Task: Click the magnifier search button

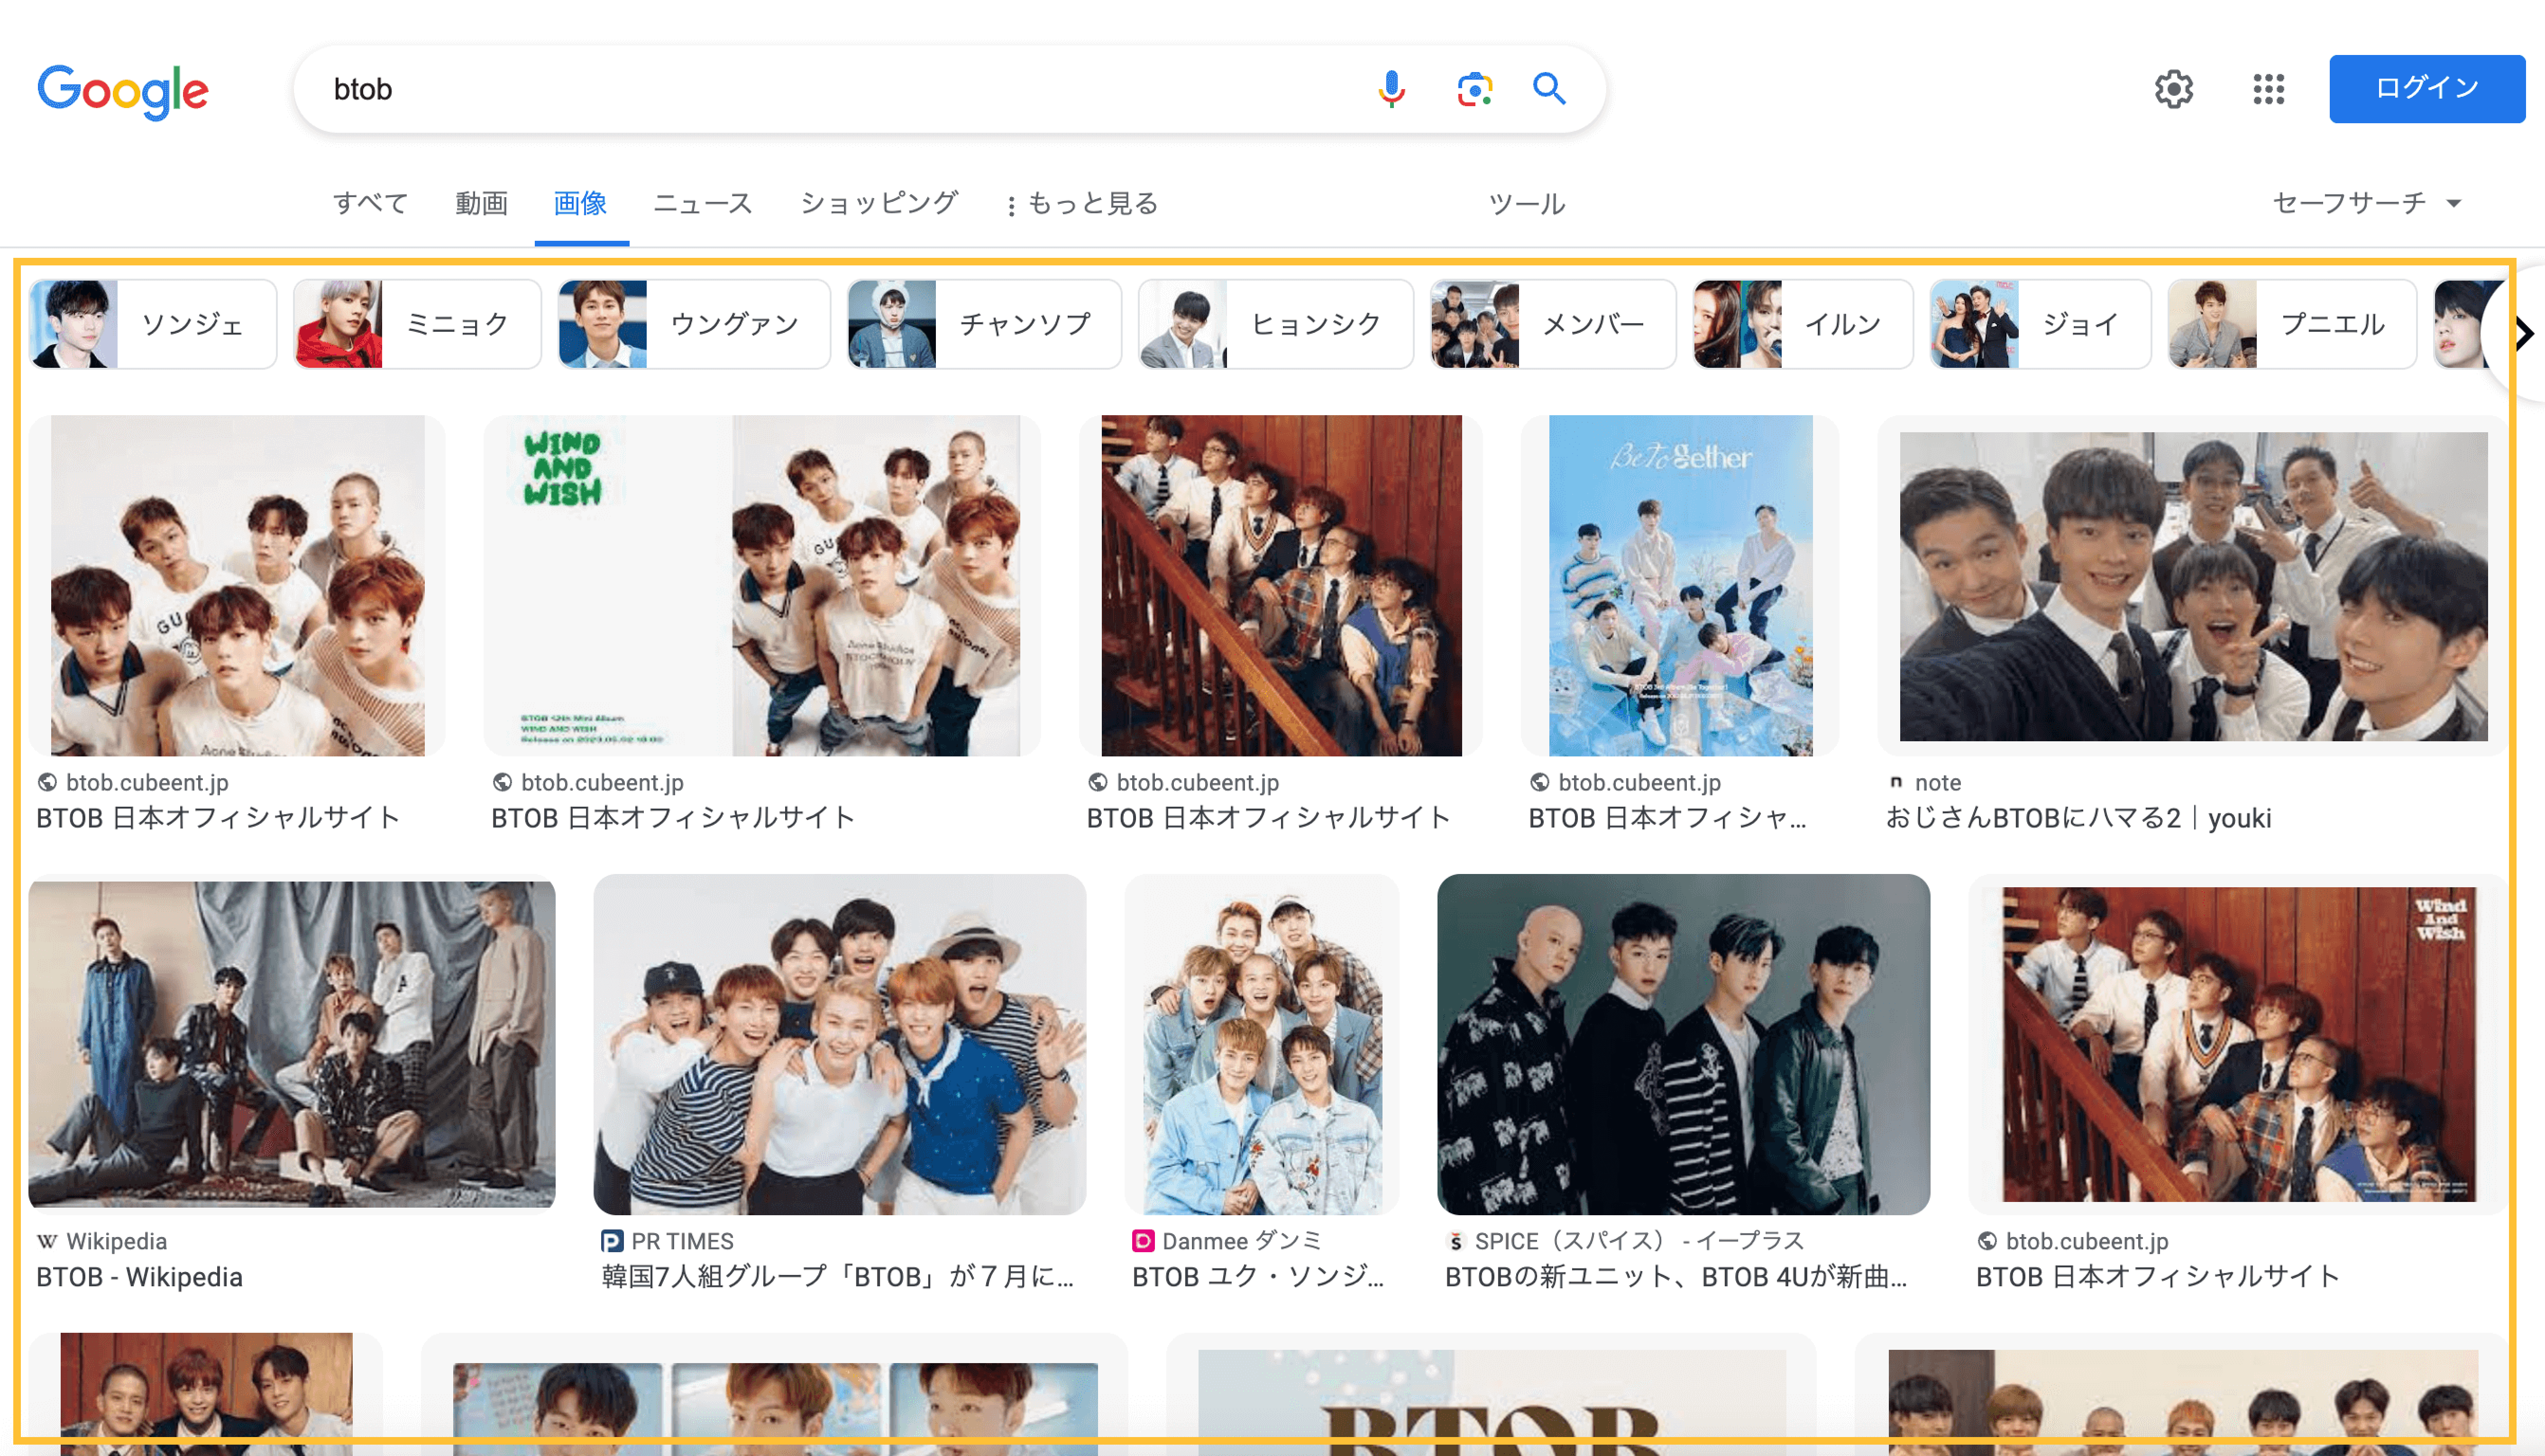Action: click(x=1549, y=89)
